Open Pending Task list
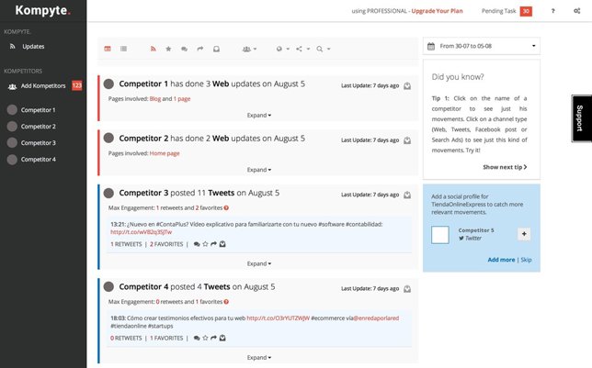This screenshot has height=368, width=592. [498, 11]
